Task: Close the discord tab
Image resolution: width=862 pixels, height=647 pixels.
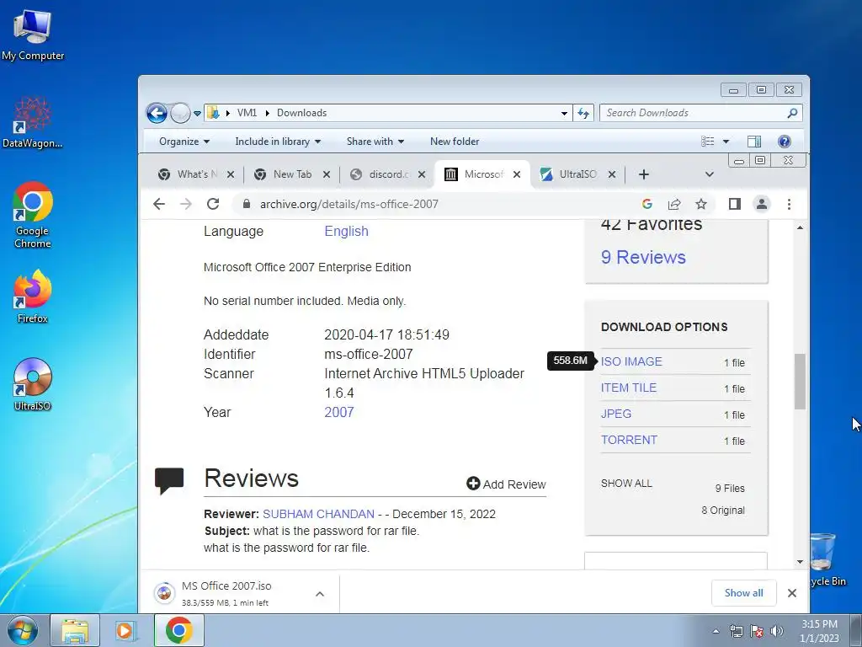Action: pos(422,174)
